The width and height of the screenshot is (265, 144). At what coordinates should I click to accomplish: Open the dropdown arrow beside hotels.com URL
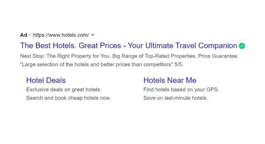(93, 35)
